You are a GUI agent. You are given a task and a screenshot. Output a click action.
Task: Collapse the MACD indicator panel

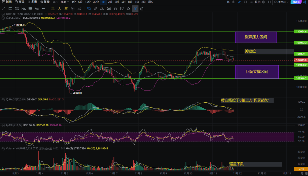tap(3, 99)
